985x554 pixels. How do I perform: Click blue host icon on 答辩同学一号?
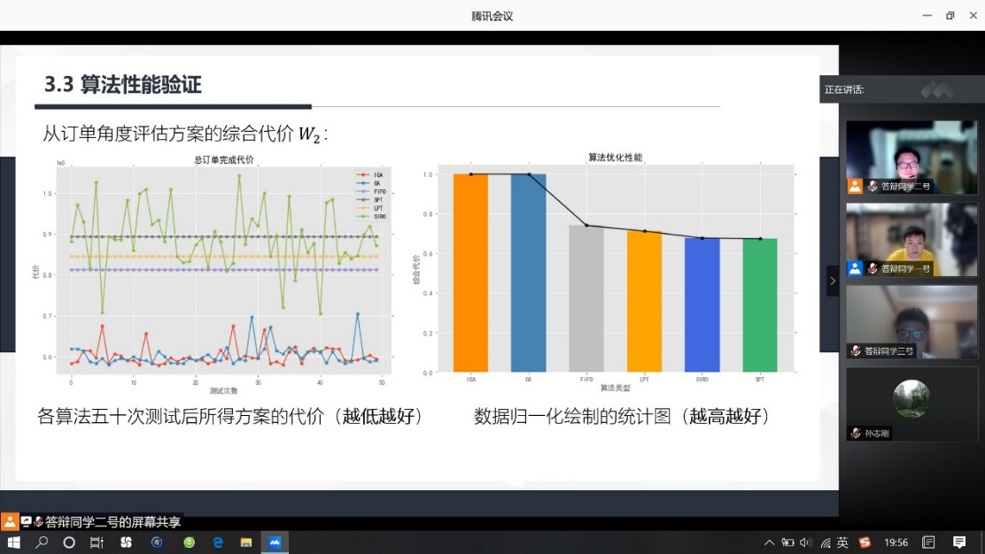click(x=855, y=268)
